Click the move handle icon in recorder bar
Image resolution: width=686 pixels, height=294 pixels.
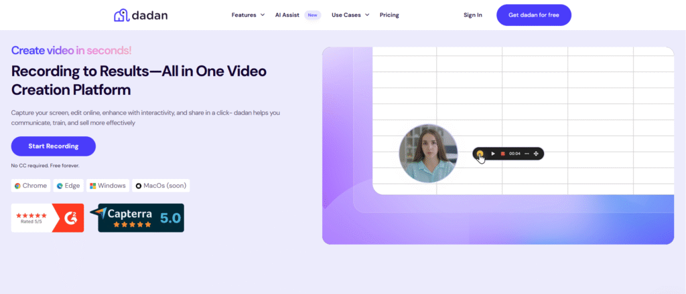pos(536,154)
